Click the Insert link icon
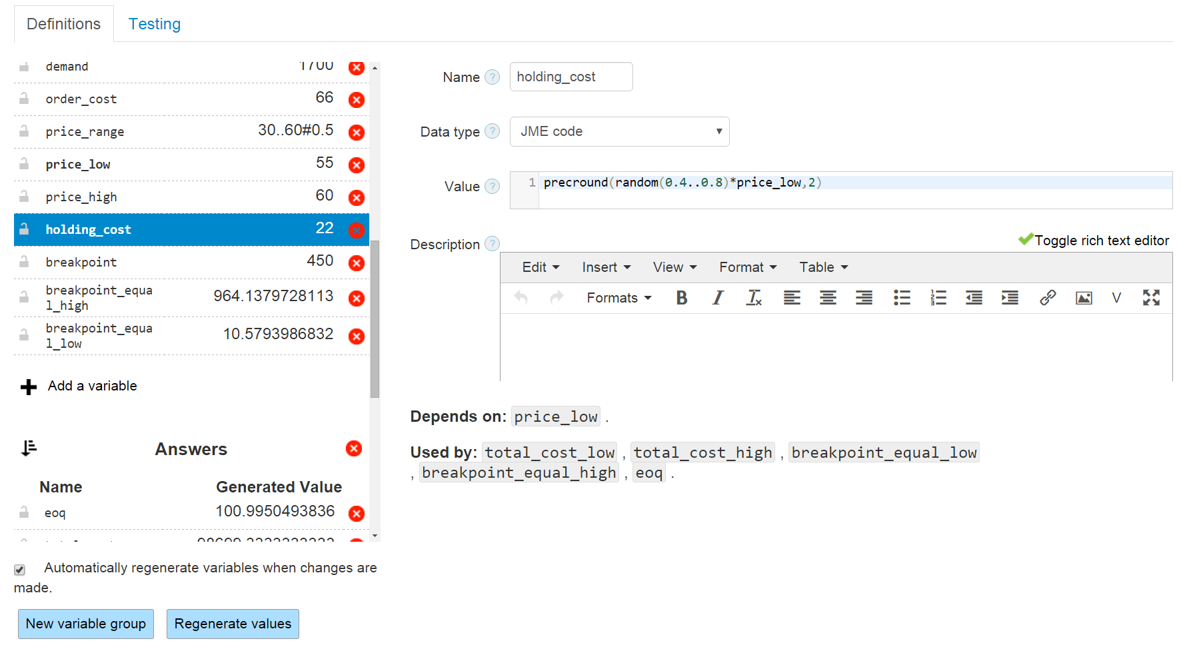The width and height of the screenshot is (1185, 653). click(1047, 298)
